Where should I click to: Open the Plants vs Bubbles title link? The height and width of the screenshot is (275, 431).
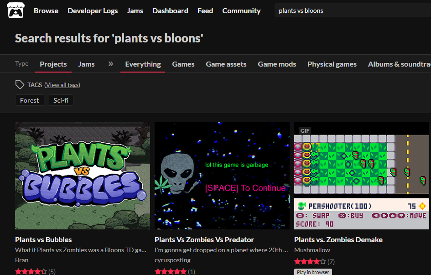[x=43, y=239]
